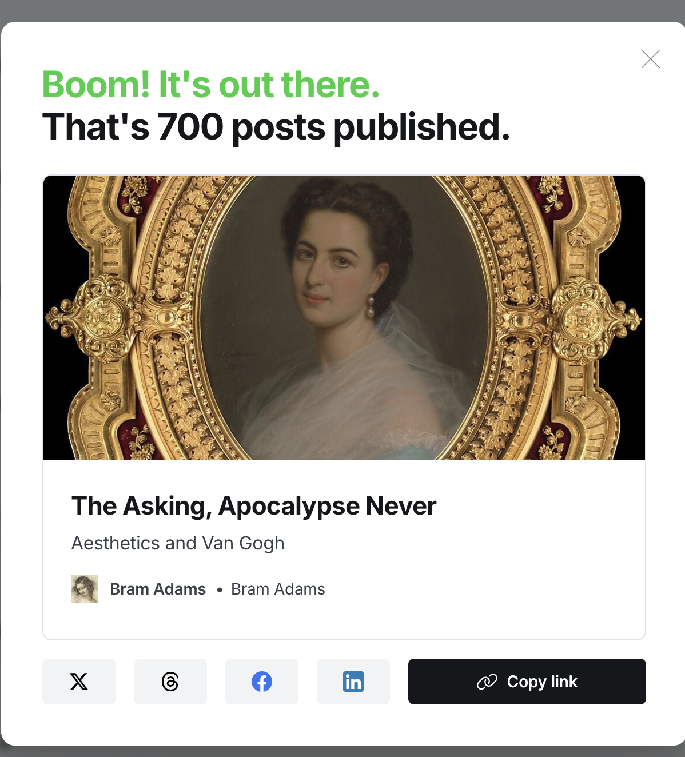Open the post title 'The Asking, Apocalypse Never'
The height and width of the screenshot is (757, 685).
tap(254, 506)
